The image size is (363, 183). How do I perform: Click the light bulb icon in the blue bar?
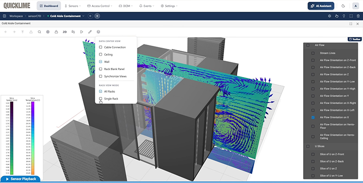[x=344, y=16]
